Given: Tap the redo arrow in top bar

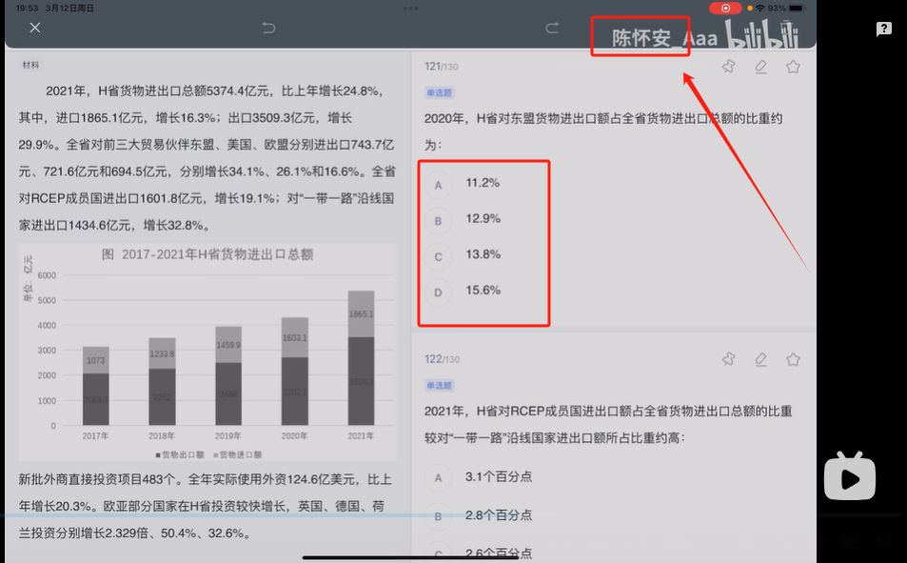Looking at the screenshot, I should point(552,28).
